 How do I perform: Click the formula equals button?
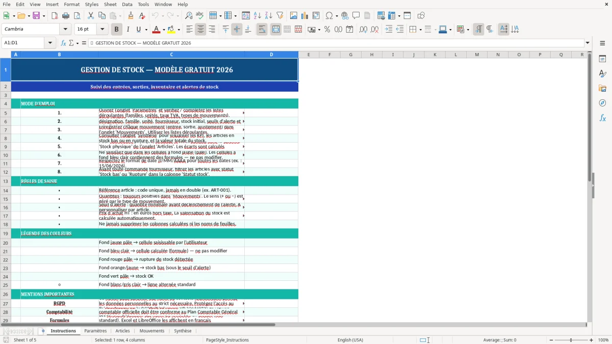pyautogui.click(x=84, y=43)
